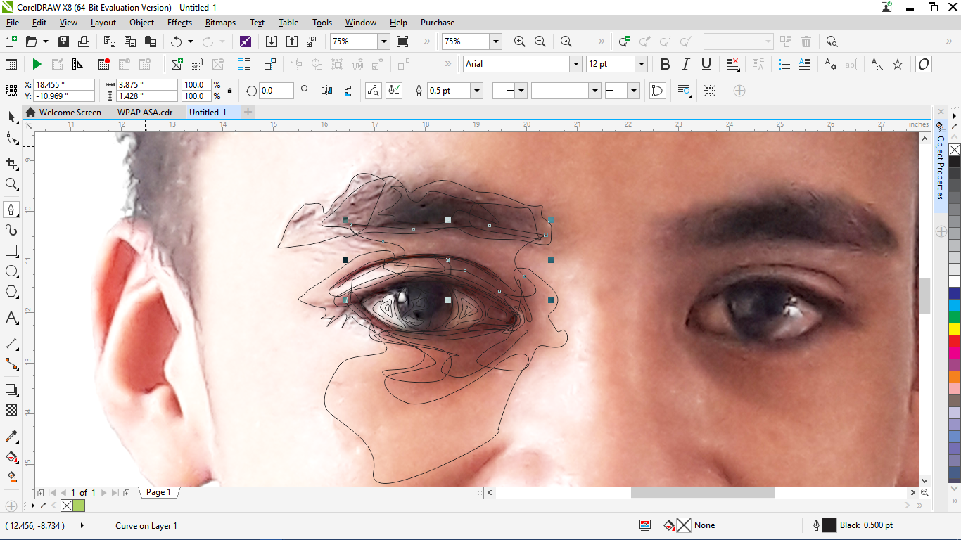Open the Bitmaps menu
This screenshot has height=540, width=961.
[x=219, y=22]
